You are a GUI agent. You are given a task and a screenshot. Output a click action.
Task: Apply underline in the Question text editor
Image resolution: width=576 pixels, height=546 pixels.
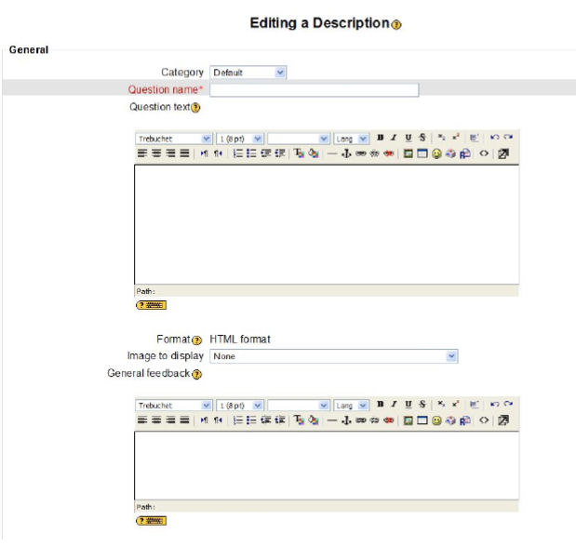pos(408,138)
